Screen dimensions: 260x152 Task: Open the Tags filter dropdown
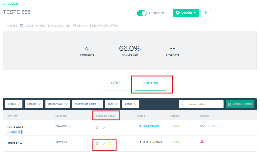click(113, 104)
